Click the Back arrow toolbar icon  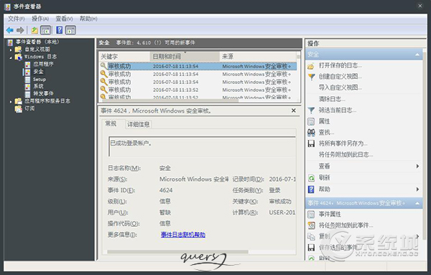tap(10, 30)
